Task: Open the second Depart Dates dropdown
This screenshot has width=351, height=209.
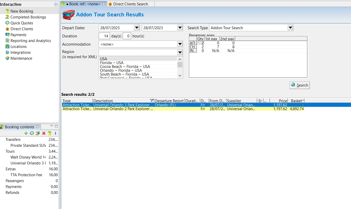Action: pos(180,28)
